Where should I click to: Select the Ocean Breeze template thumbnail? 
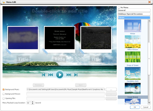point(132,88)
